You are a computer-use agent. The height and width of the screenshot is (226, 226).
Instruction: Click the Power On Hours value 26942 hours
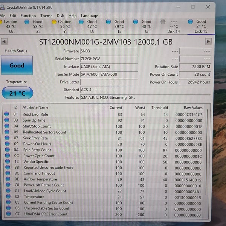click(x=195, y=82)
